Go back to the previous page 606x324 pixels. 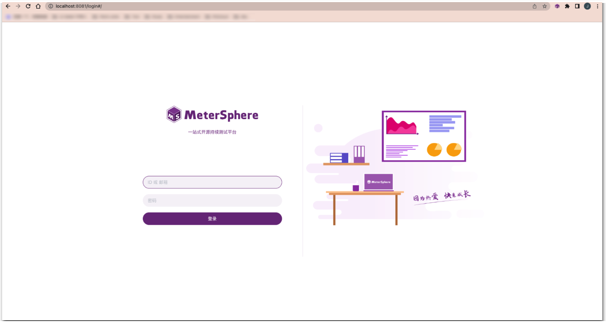point(8,6)
